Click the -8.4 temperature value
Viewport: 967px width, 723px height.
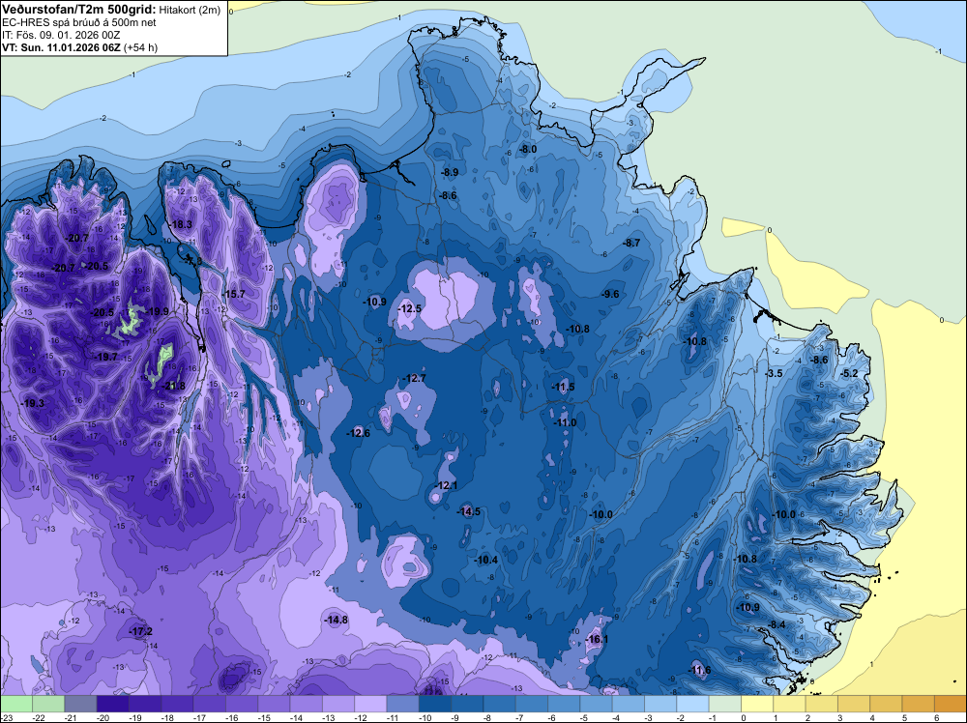777,624
